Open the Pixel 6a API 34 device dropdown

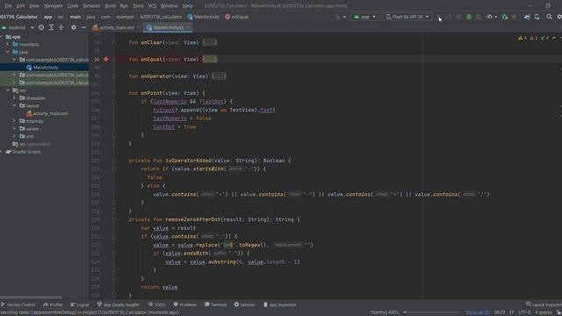point(407,17)
